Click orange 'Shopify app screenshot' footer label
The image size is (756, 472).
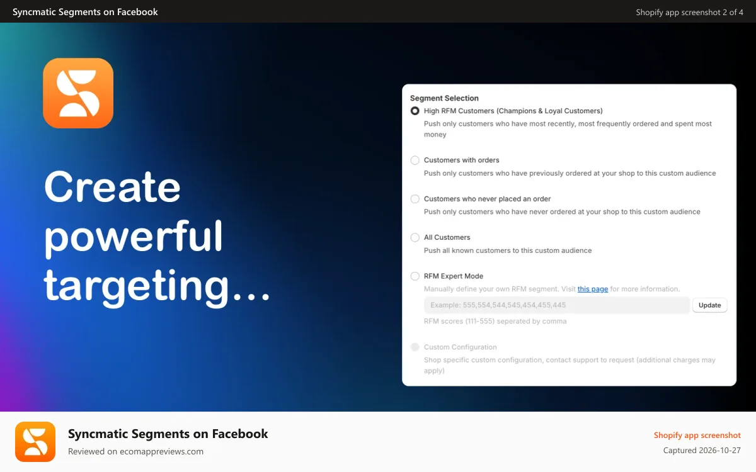point(697,435)
